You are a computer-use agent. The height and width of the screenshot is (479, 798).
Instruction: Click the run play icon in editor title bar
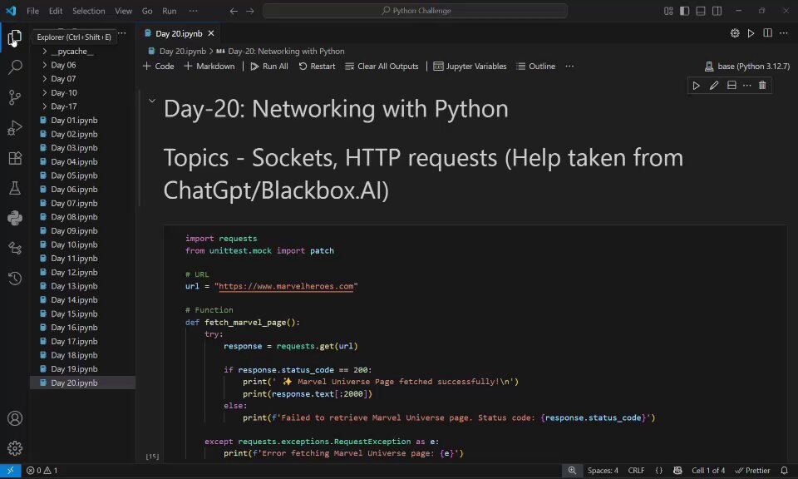(751, 33)
